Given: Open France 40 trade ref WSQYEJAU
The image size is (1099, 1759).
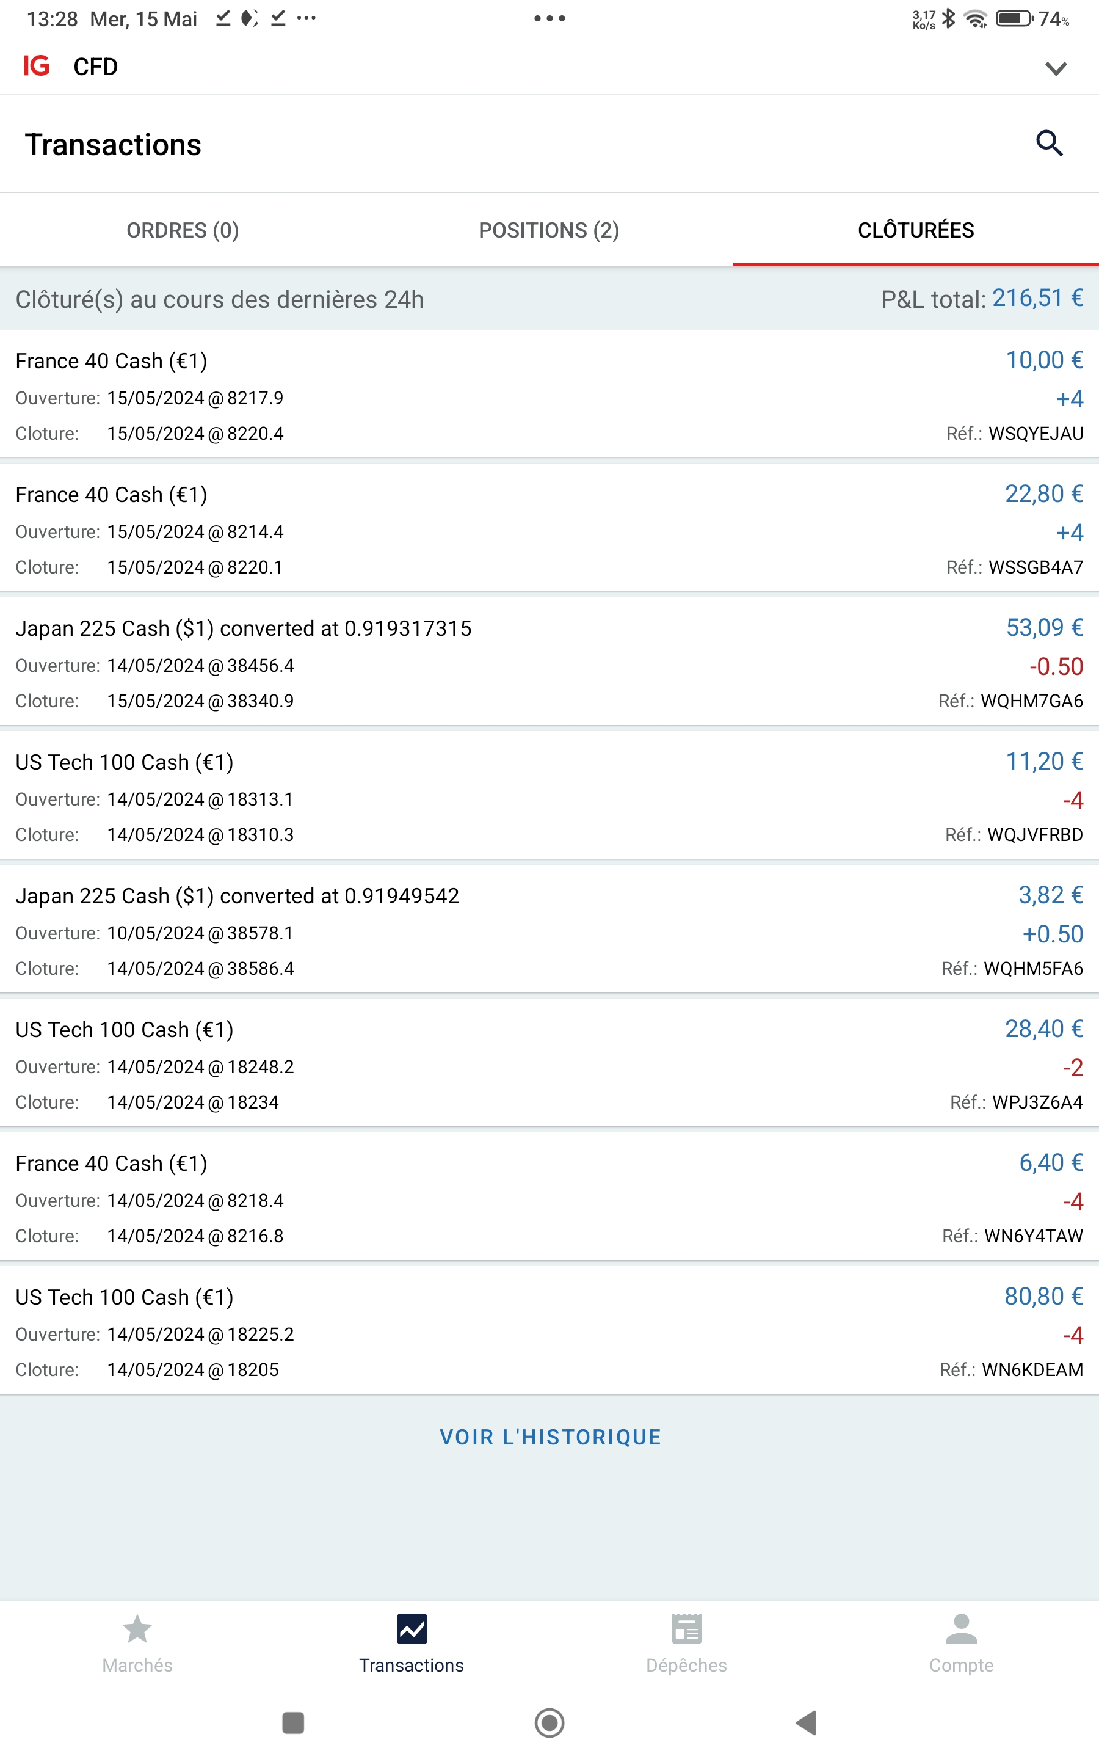Looking at the screenshot, I should [549, 396].
